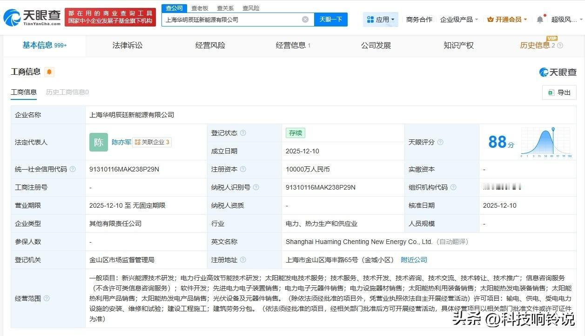Viewport: 585px width, 336px height.
Task: Click the 导出 export button
Action: 559,92
